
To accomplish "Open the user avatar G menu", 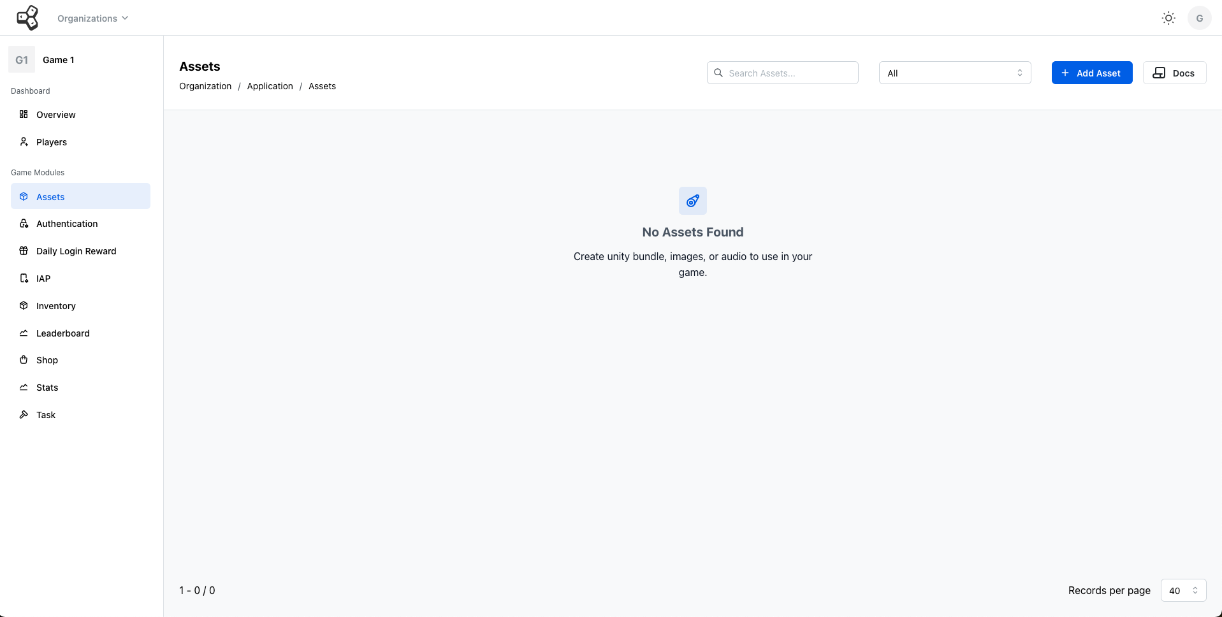I will [x=1199, y=18].
